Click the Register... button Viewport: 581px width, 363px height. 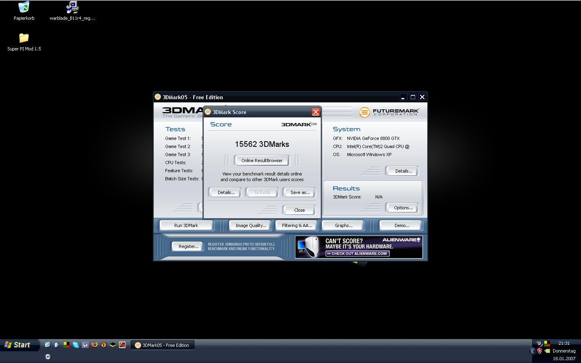tap(188, 246)
